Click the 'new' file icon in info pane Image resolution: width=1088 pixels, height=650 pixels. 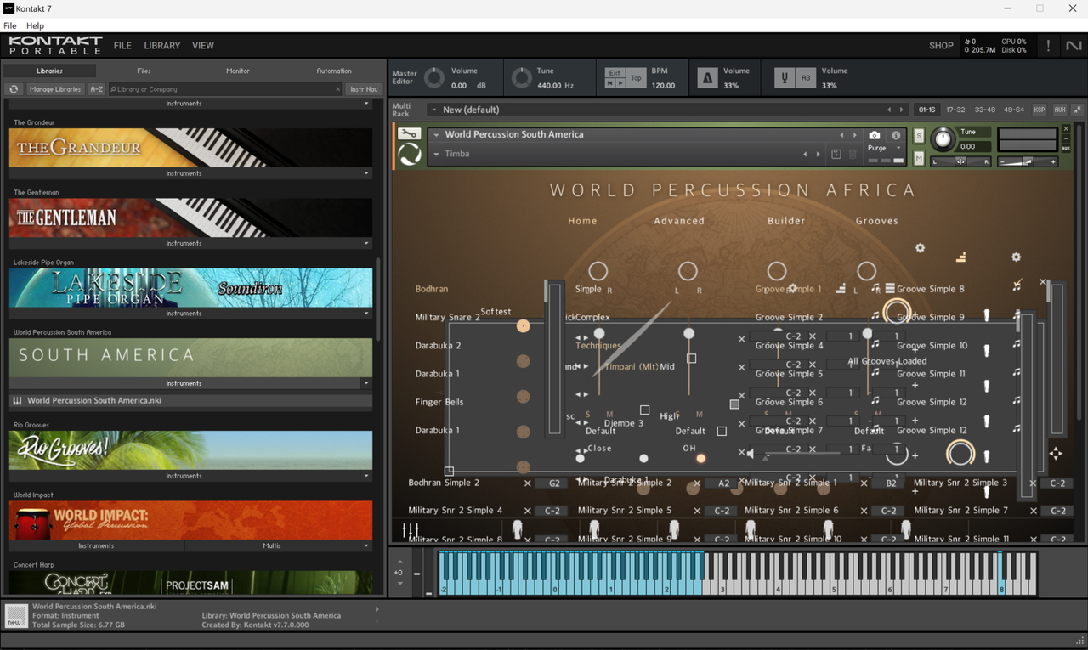coord(16,615)
